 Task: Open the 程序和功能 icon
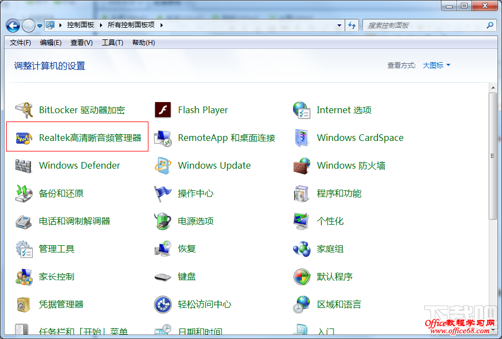click(301, 194)
